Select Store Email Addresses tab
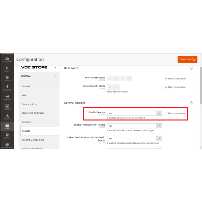Image resolution: width=202 pixels, height=202 pixels. (33, 113)
